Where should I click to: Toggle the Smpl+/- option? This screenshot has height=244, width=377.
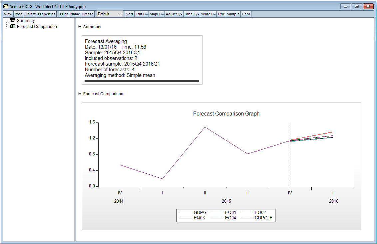[157, 14]
